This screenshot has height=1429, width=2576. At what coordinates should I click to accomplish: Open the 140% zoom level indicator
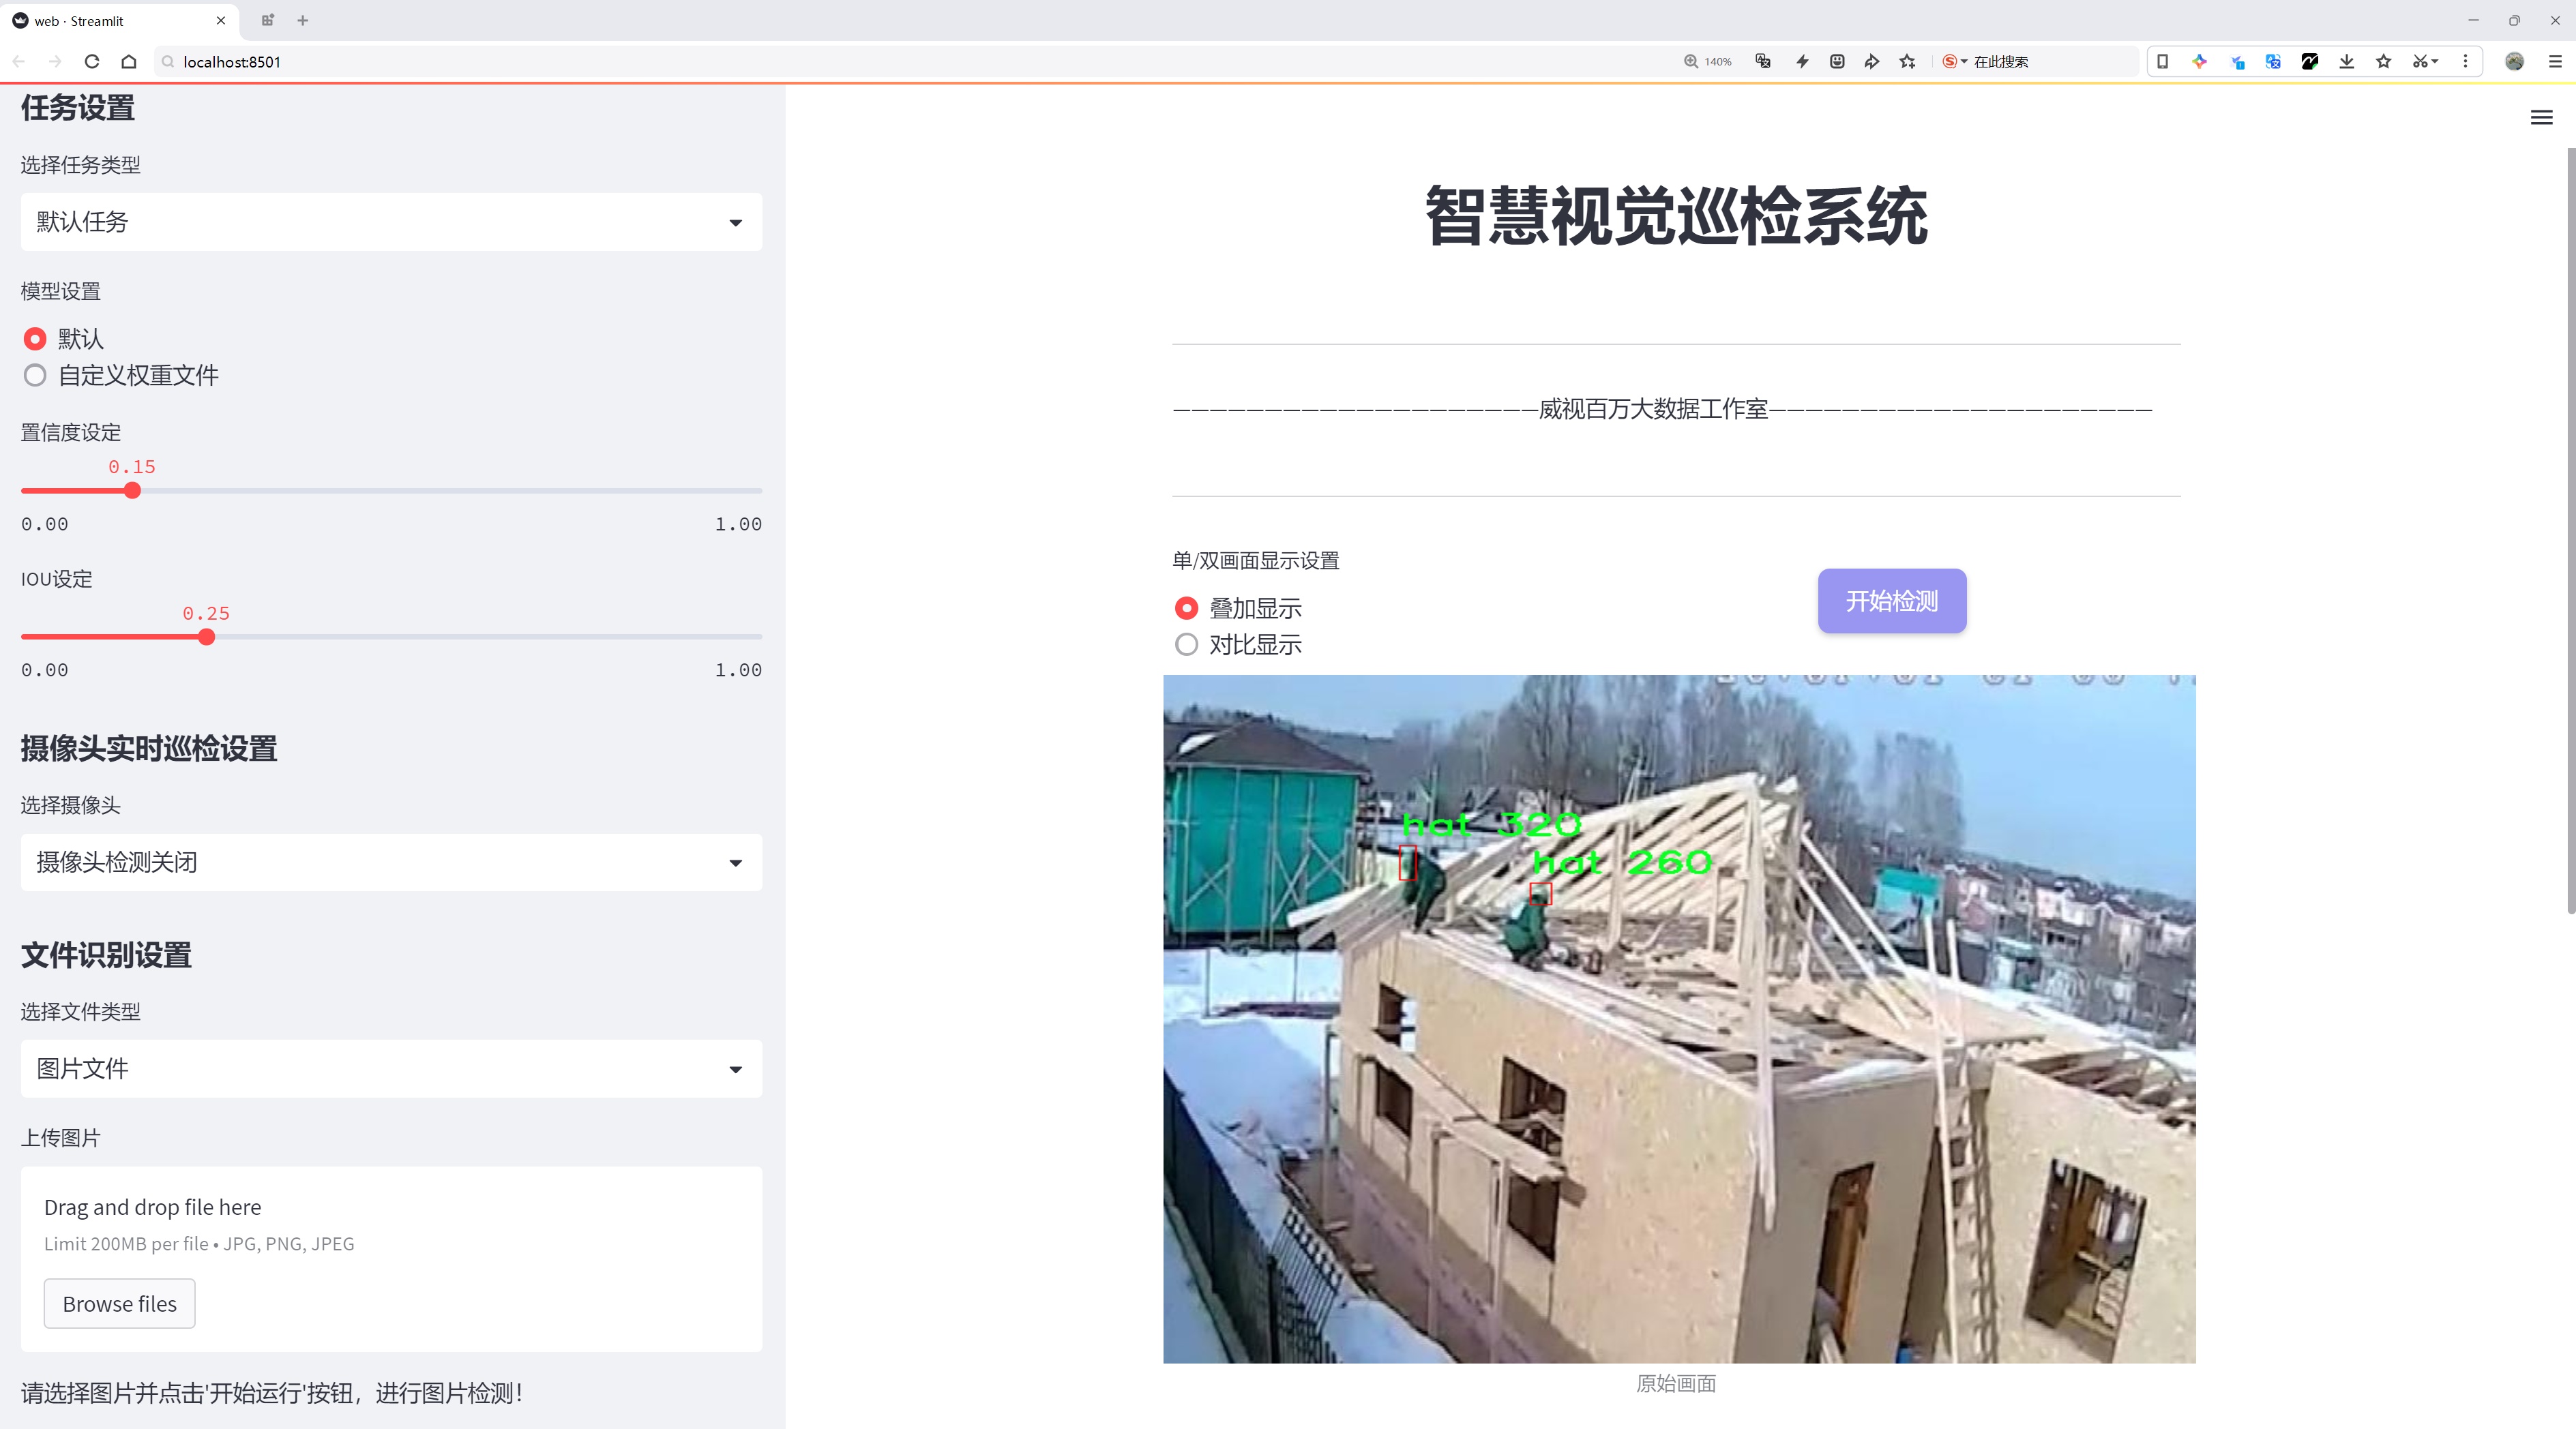(x=1707, y=61)
